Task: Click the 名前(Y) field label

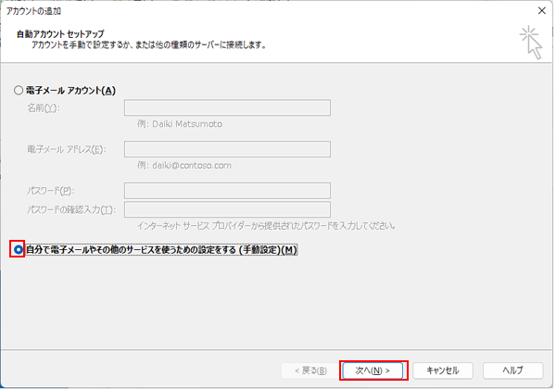Action: [x=44, y=108]
